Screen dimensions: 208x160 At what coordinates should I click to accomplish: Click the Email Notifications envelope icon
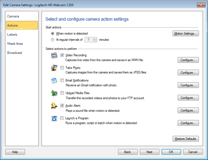[x=54, y=80]
